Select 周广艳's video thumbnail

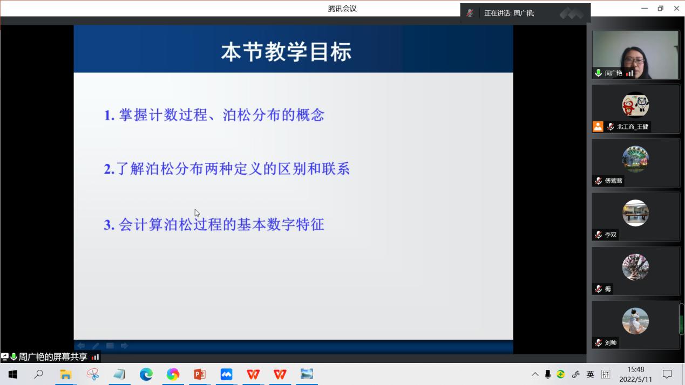coord(635,54)
